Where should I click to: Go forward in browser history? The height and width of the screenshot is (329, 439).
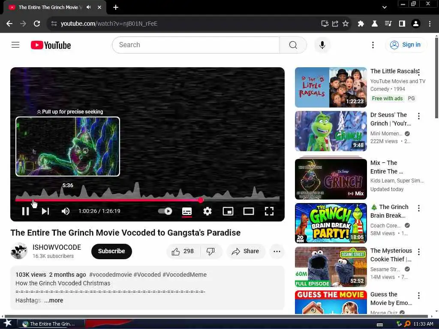(23, 24)
